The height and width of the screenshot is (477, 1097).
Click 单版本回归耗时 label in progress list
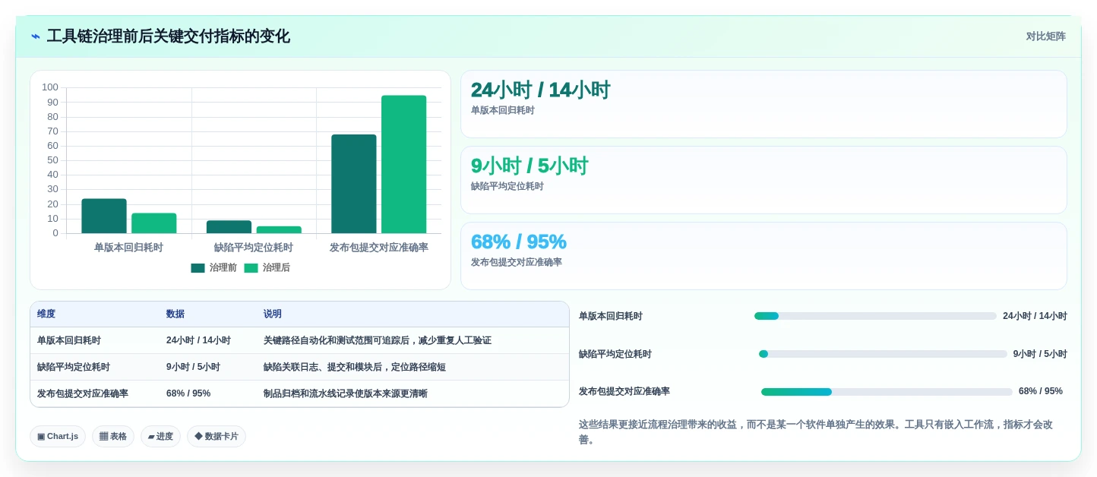tap(611, 317)
